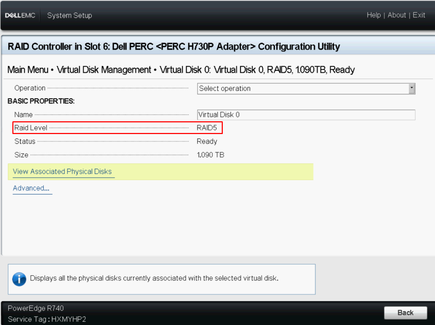435x325 pixels.
Task: Click the BASIC PROPERTIES heading
Action: coord(41,101)
